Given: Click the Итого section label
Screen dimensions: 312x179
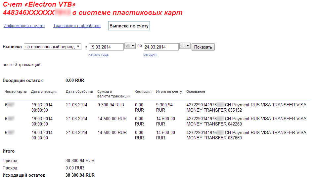Looking at the screenshot, I should pyautogui.click(x=9, y=151).
